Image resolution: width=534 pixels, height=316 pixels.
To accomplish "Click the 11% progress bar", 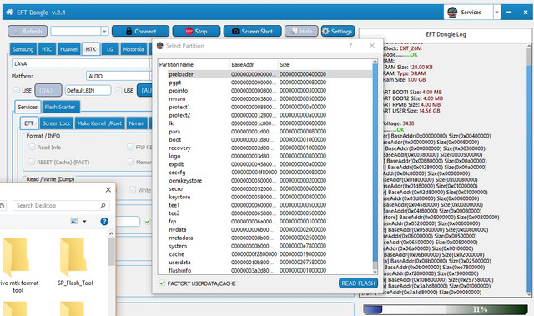I will tap(446, 309).
